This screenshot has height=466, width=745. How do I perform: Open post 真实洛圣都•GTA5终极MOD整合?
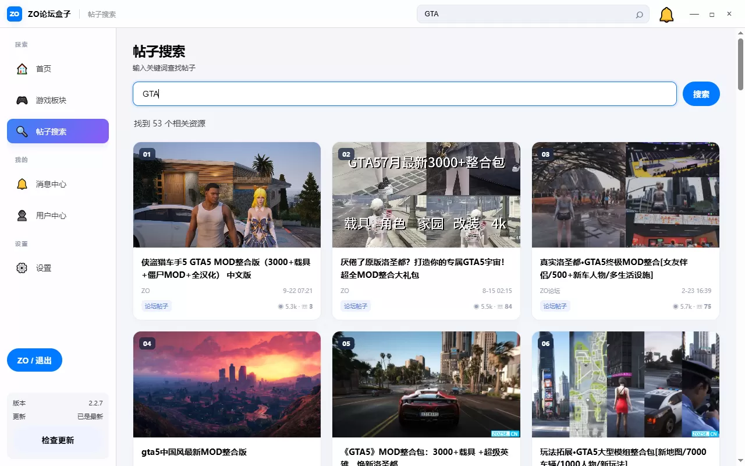[x=614, y=269]
